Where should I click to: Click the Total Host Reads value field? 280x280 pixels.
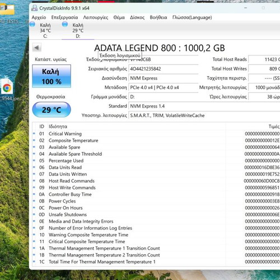[264, 59]
